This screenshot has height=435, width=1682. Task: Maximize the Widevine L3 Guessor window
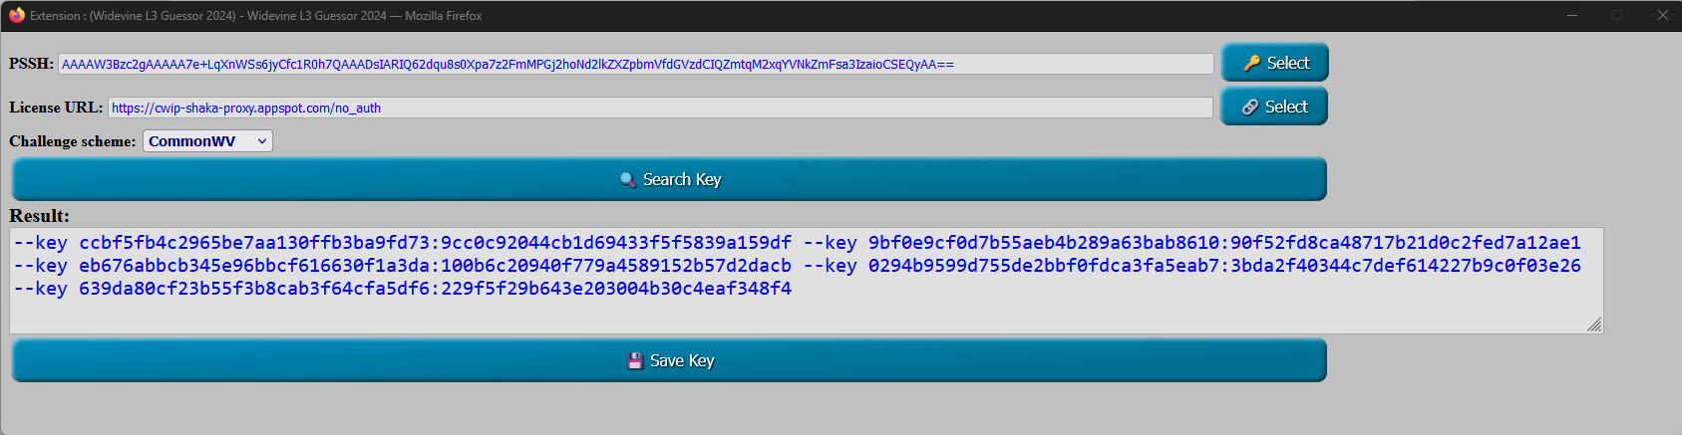[x=1617, y=15]
